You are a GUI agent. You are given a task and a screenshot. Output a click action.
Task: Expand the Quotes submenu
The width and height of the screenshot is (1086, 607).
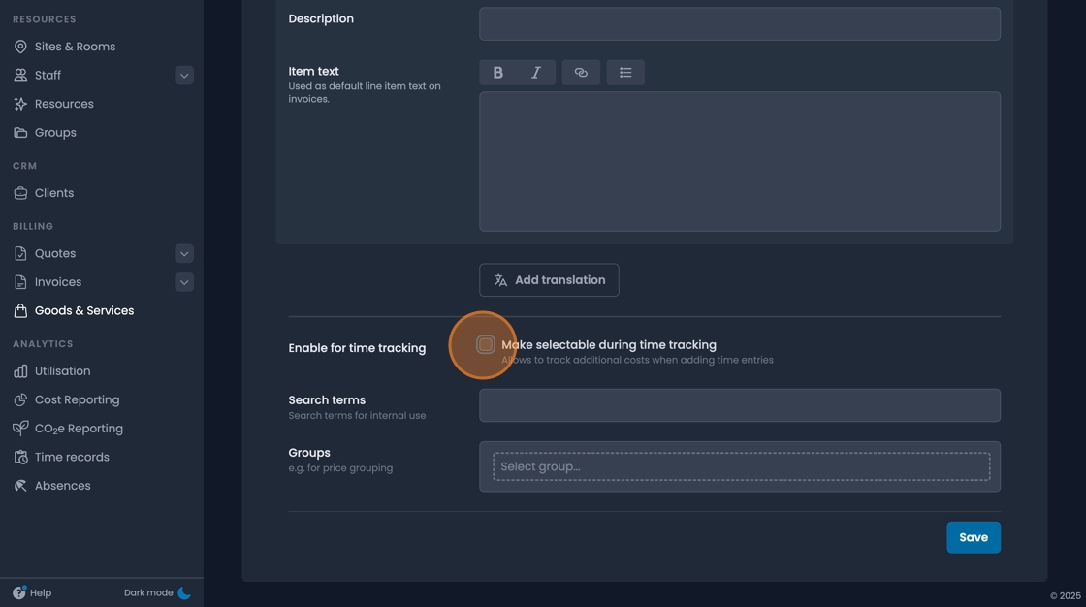point(184,253)
